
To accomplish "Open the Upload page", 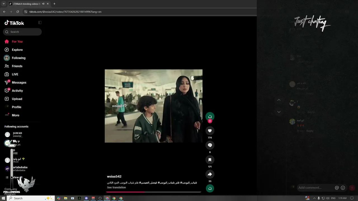I will pyautogui.click(x=13, y=99).
